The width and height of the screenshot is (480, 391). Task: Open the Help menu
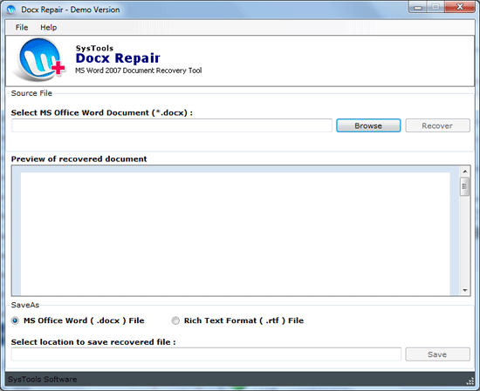(x=49, y=28)
